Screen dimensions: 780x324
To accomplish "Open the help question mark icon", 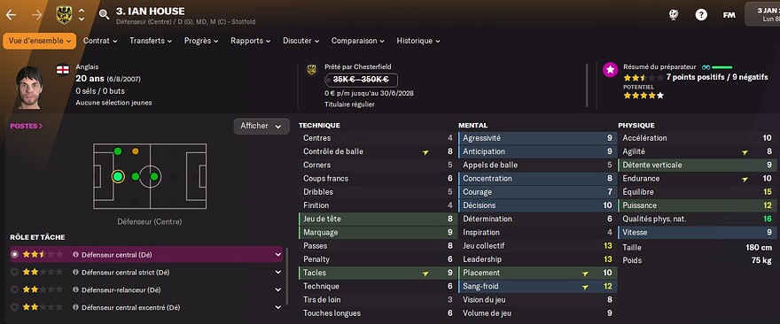I will pyautogui.click(x=701, y=15).
